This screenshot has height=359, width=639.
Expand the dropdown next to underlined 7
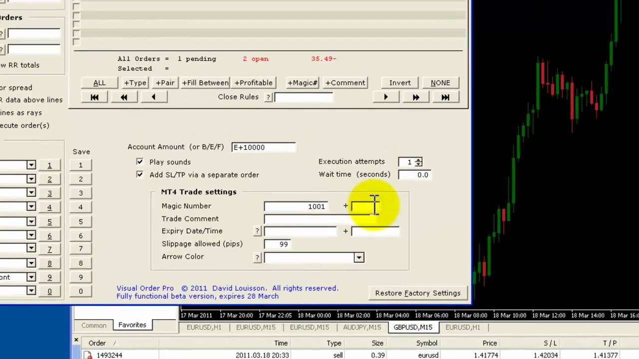31,249
